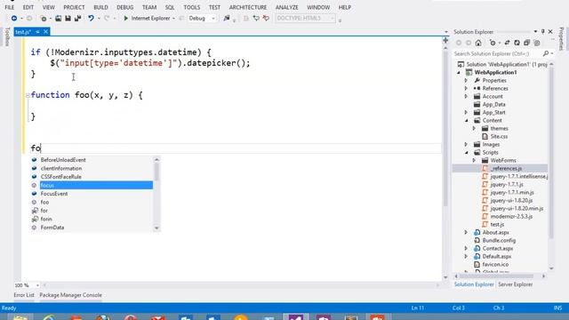
Task: Open the Toolbox side tab
Action: 8,37
